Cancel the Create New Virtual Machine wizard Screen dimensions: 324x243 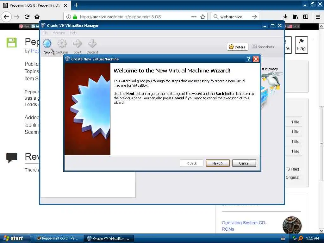point(244,163)
